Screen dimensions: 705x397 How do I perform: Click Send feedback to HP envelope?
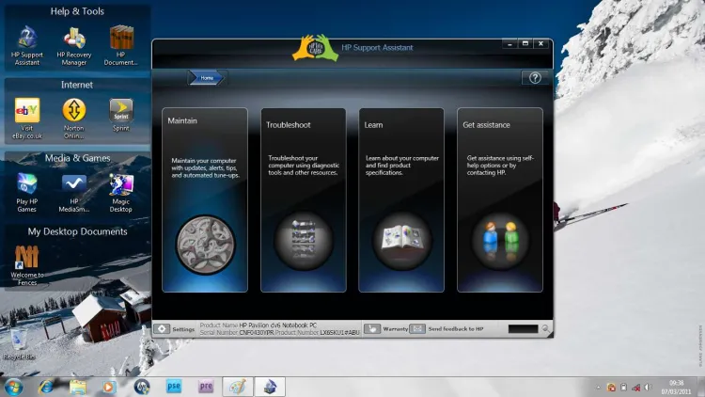[x=419, y=329]
